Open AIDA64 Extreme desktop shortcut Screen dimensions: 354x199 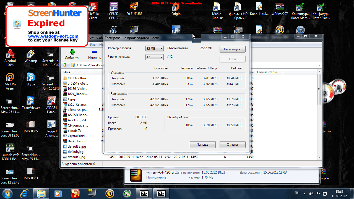pyautogui.click(x=51, y=101)
